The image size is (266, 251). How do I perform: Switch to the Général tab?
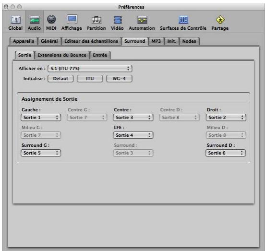[49, 41]
